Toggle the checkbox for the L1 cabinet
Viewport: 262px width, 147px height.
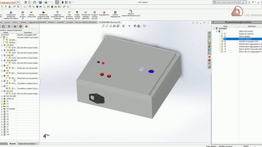pos(2,38)
